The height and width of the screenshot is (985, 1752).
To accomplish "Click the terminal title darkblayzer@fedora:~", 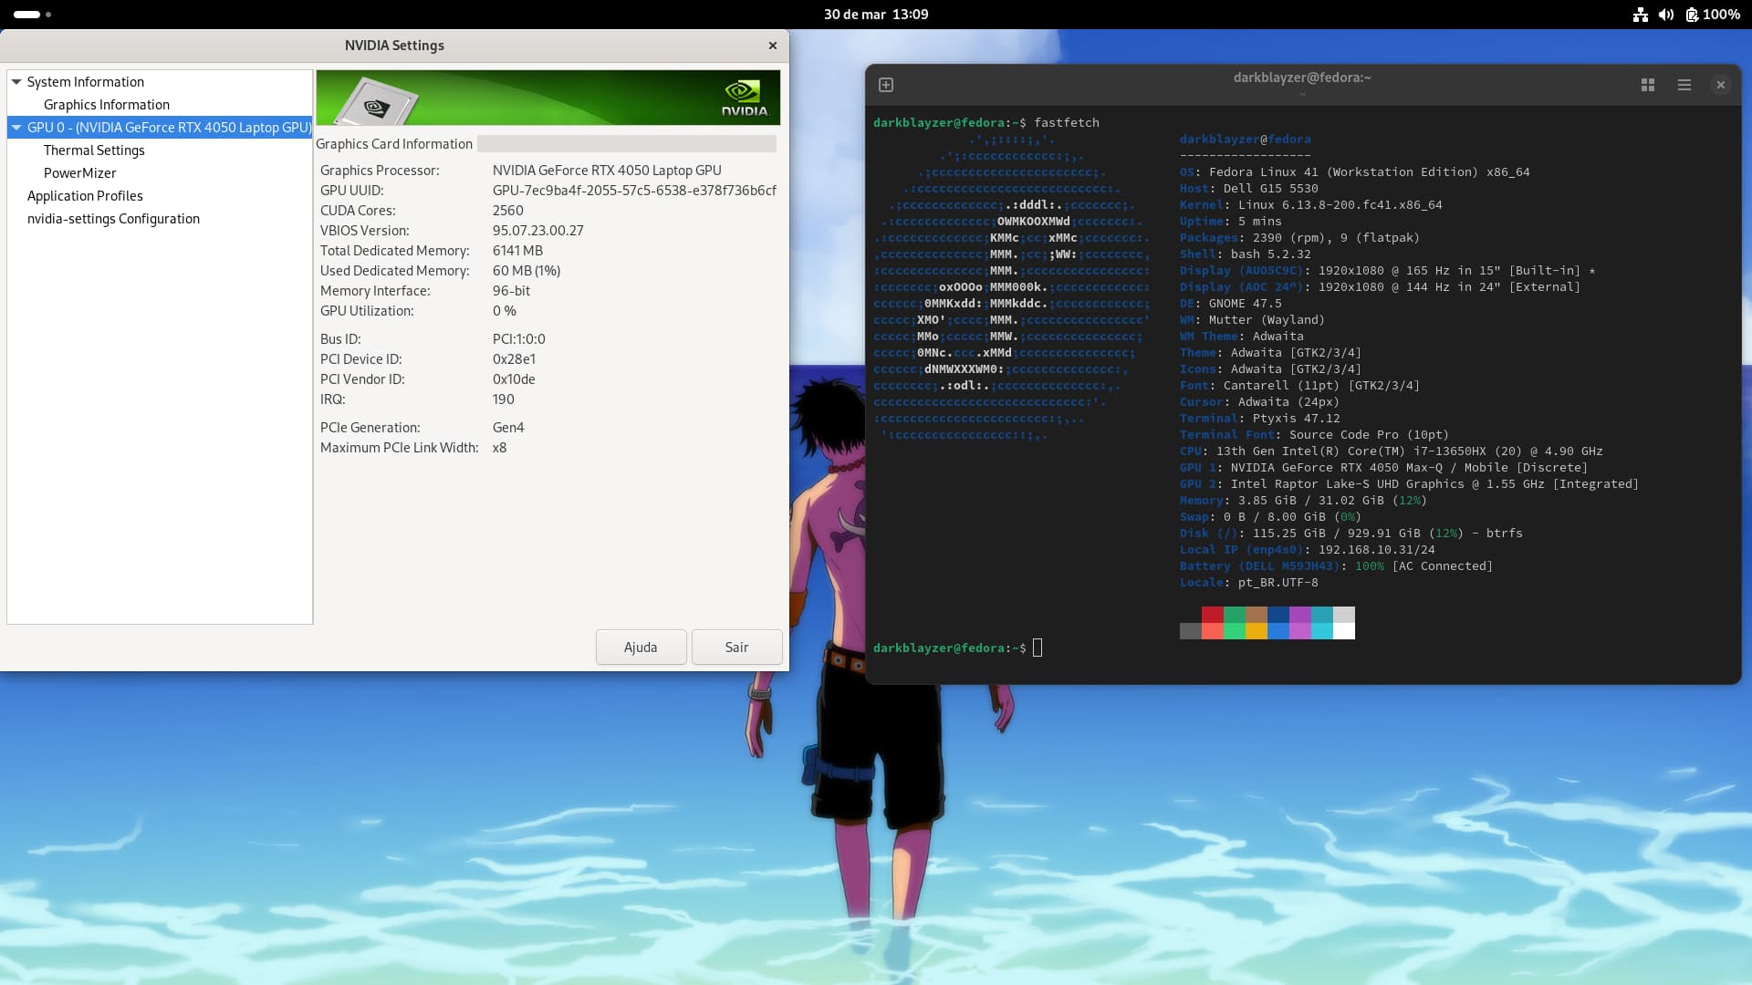I will (1302, 78).
